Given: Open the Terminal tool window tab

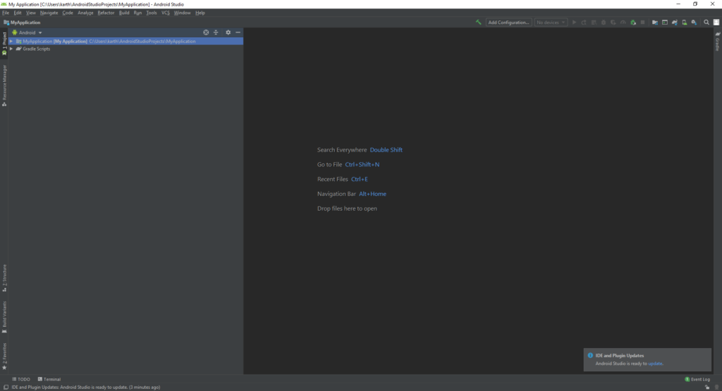Looking at the screenshot, I should coord(49,380).
